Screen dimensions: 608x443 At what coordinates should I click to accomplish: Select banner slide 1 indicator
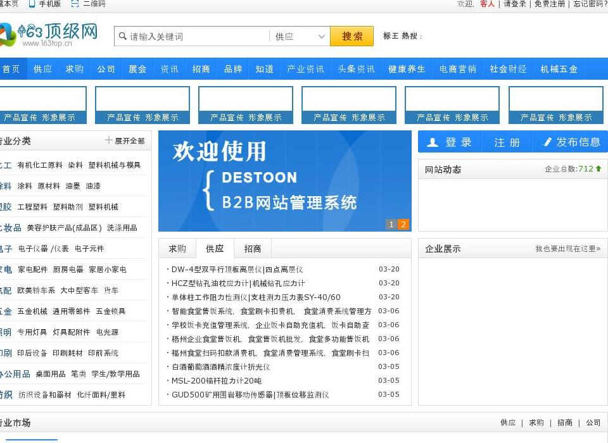click(391, 224)
